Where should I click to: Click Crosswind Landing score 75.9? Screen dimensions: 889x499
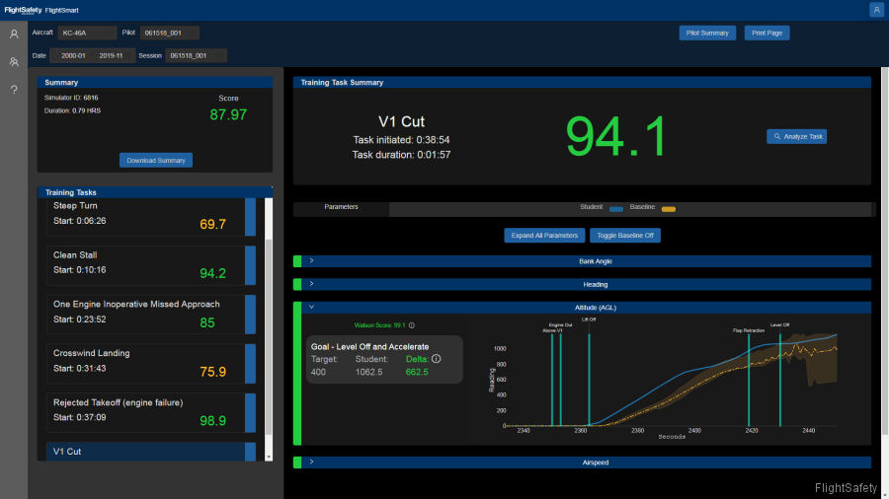pyautogui.click(x=212, y=372)
